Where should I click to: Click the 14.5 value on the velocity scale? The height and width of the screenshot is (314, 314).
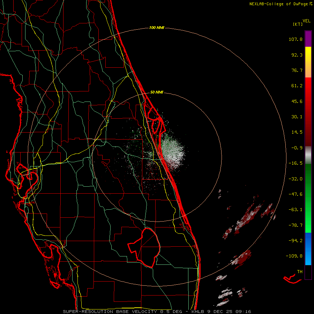coord(297,132)
